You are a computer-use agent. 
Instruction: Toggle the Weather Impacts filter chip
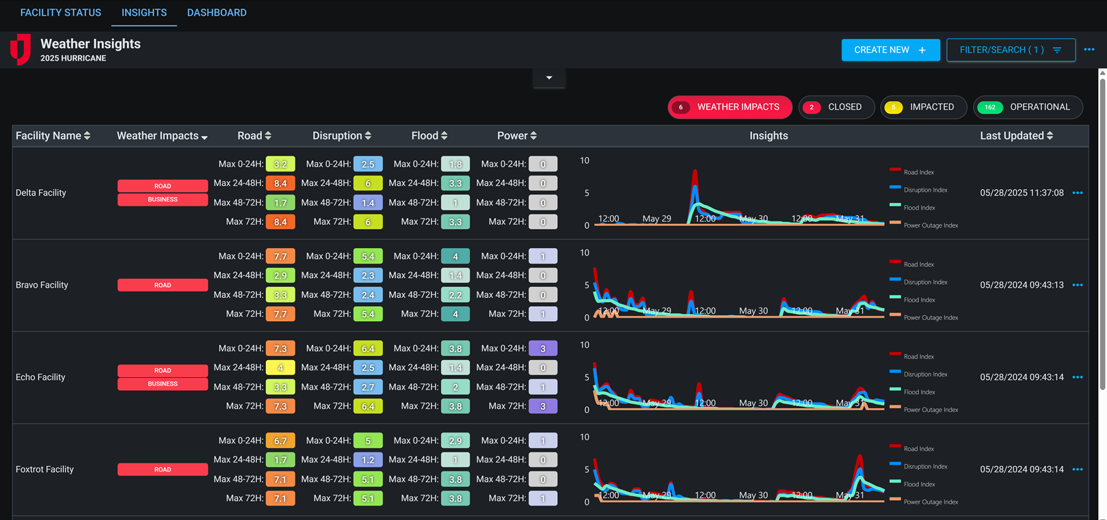coord(730,107)
